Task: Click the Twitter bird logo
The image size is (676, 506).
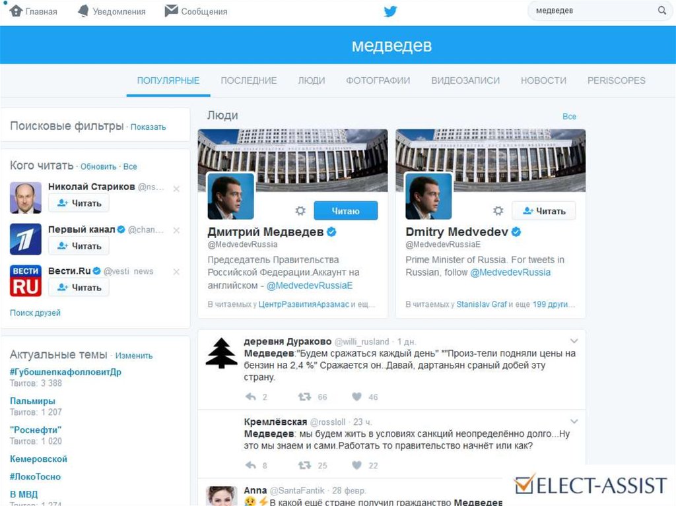Action: 390,11
